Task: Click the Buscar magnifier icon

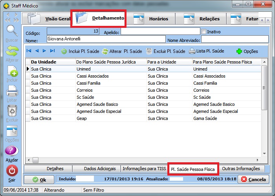Action: [x=12, y=31]
